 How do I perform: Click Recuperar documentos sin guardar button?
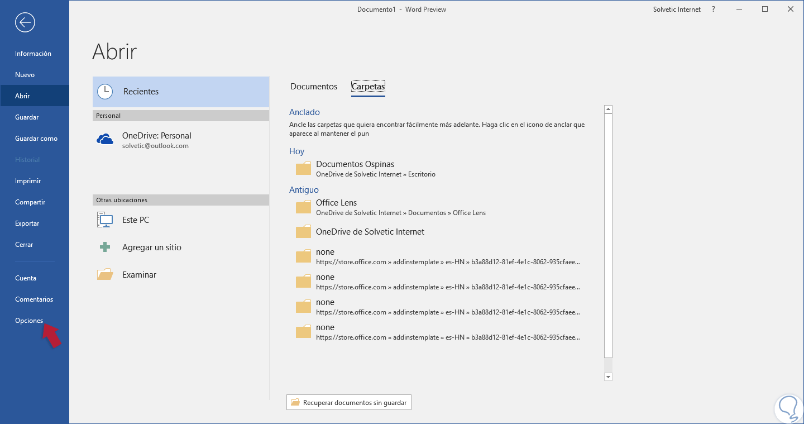tap(349, 402)
